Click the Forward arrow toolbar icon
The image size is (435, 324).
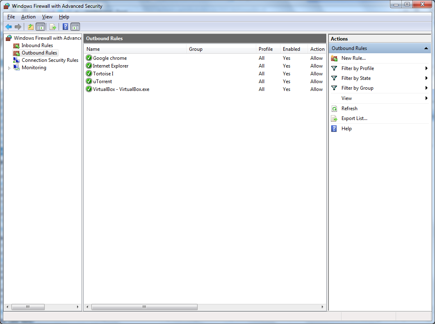18,27
